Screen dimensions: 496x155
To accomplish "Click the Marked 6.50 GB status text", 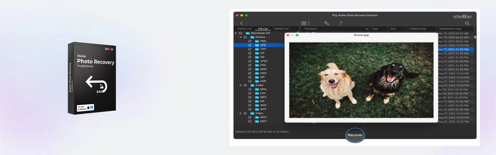I will pyautogui.click(x=262, y=132).
